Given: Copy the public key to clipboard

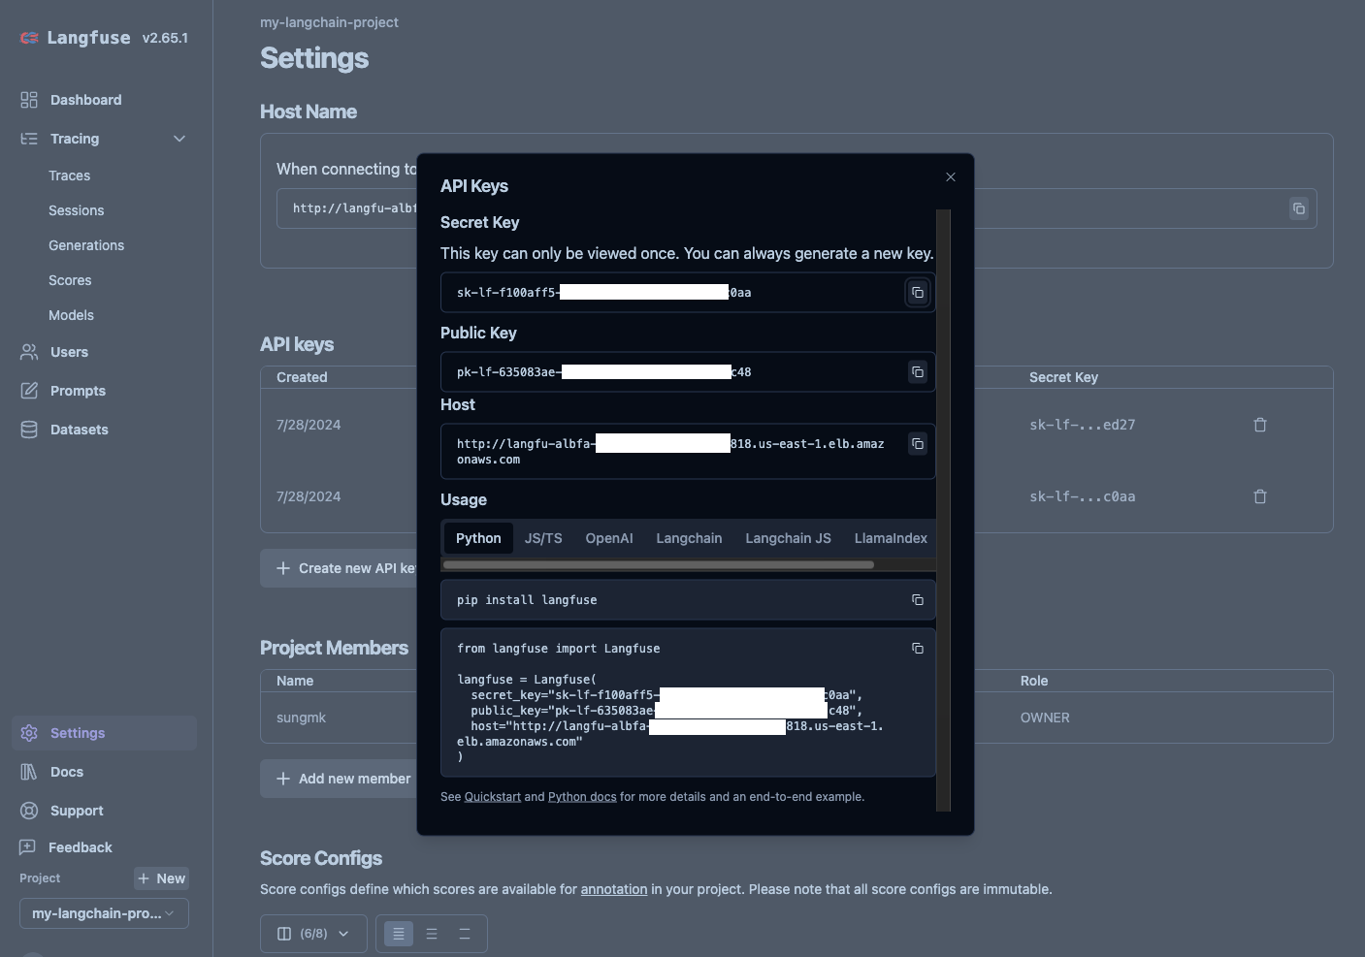Looking at the screenshot, I should 917,372.
